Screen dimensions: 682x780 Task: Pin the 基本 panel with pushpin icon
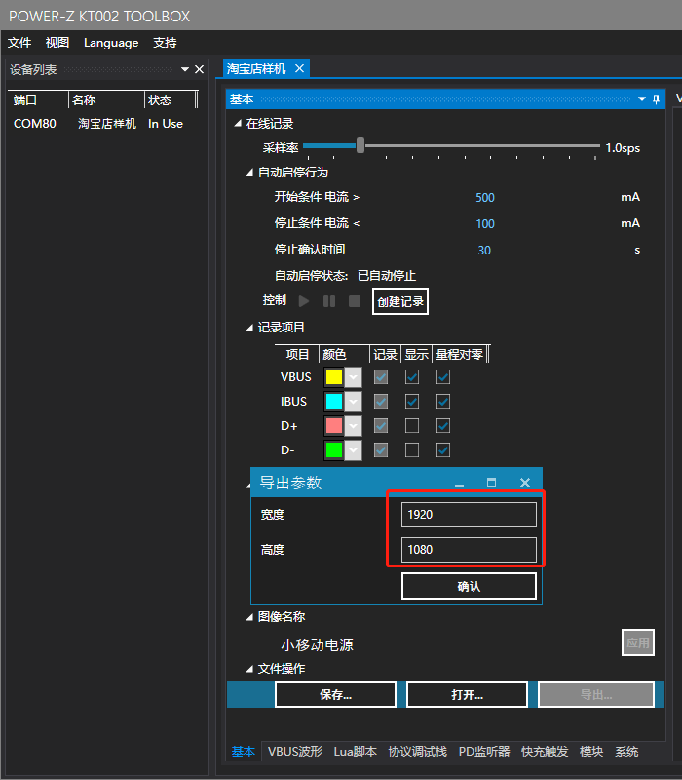(656, 99)
